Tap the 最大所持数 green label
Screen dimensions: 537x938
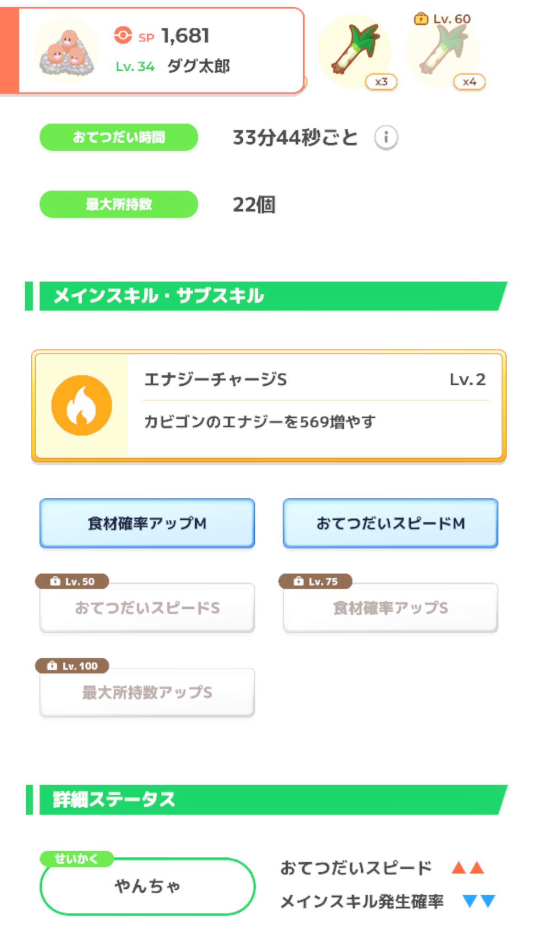point(118,204)
